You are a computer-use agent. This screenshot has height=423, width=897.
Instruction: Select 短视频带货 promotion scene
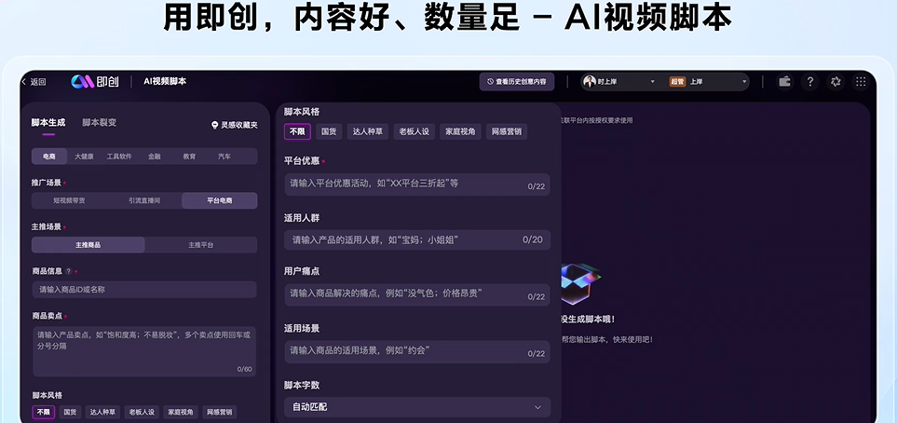click(69, 200)
